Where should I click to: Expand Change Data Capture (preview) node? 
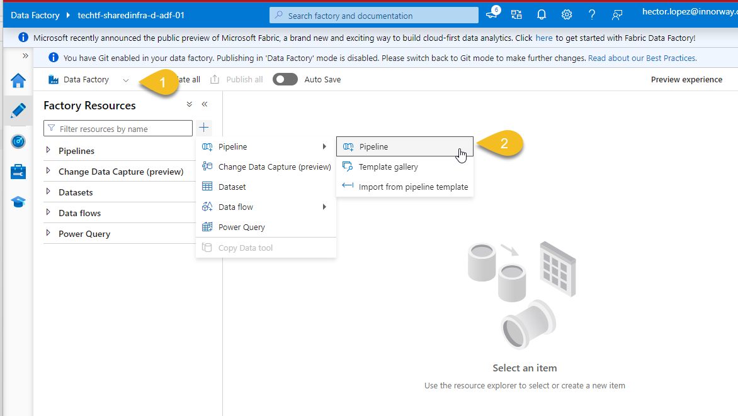tap(48, 171)
